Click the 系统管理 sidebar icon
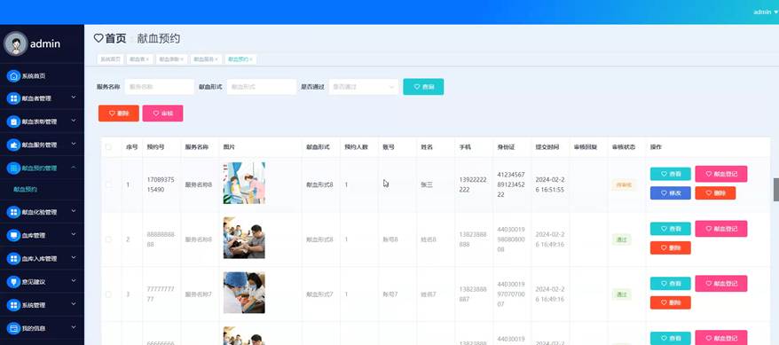Viewport: 779px width, 345px height. tap(13, 305)
